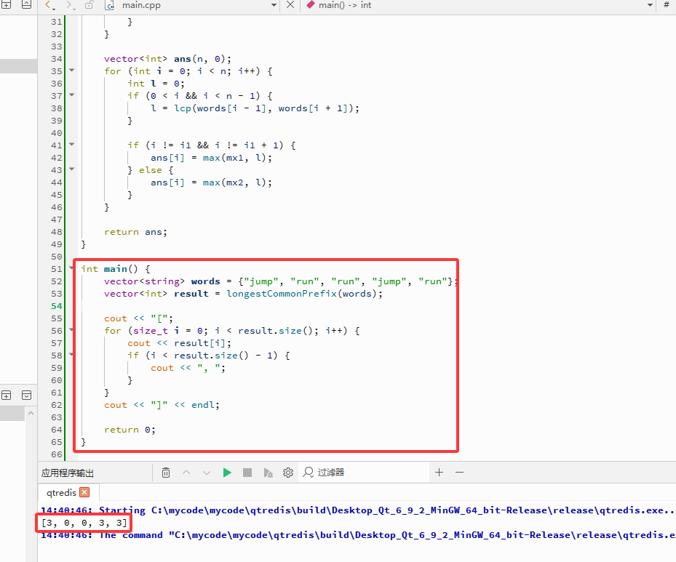Viewport: 676px width, 562px height.
Task: Click the 'words' variable on line 52
Action: (206, 281)
